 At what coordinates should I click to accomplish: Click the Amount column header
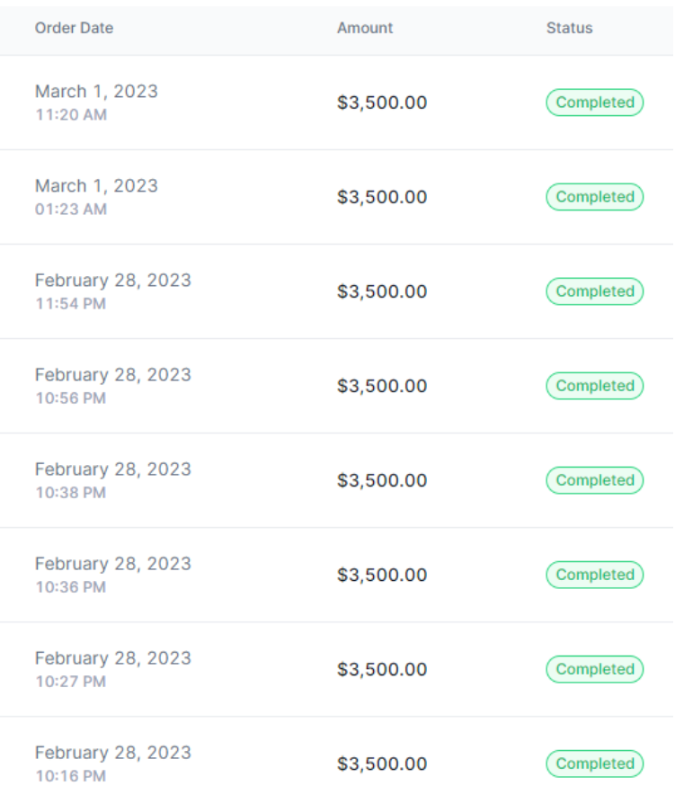[365, 28]
